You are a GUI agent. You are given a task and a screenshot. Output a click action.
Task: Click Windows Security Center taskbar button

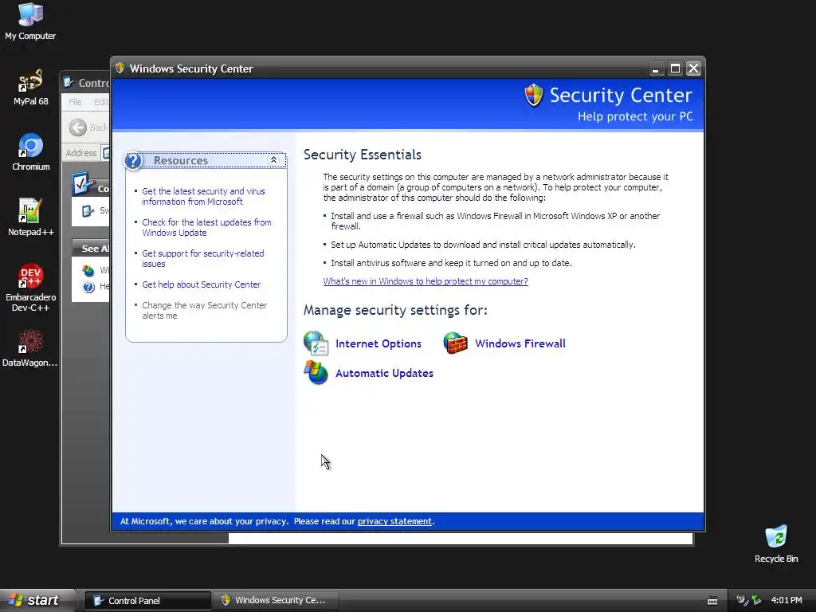(275, 601)
